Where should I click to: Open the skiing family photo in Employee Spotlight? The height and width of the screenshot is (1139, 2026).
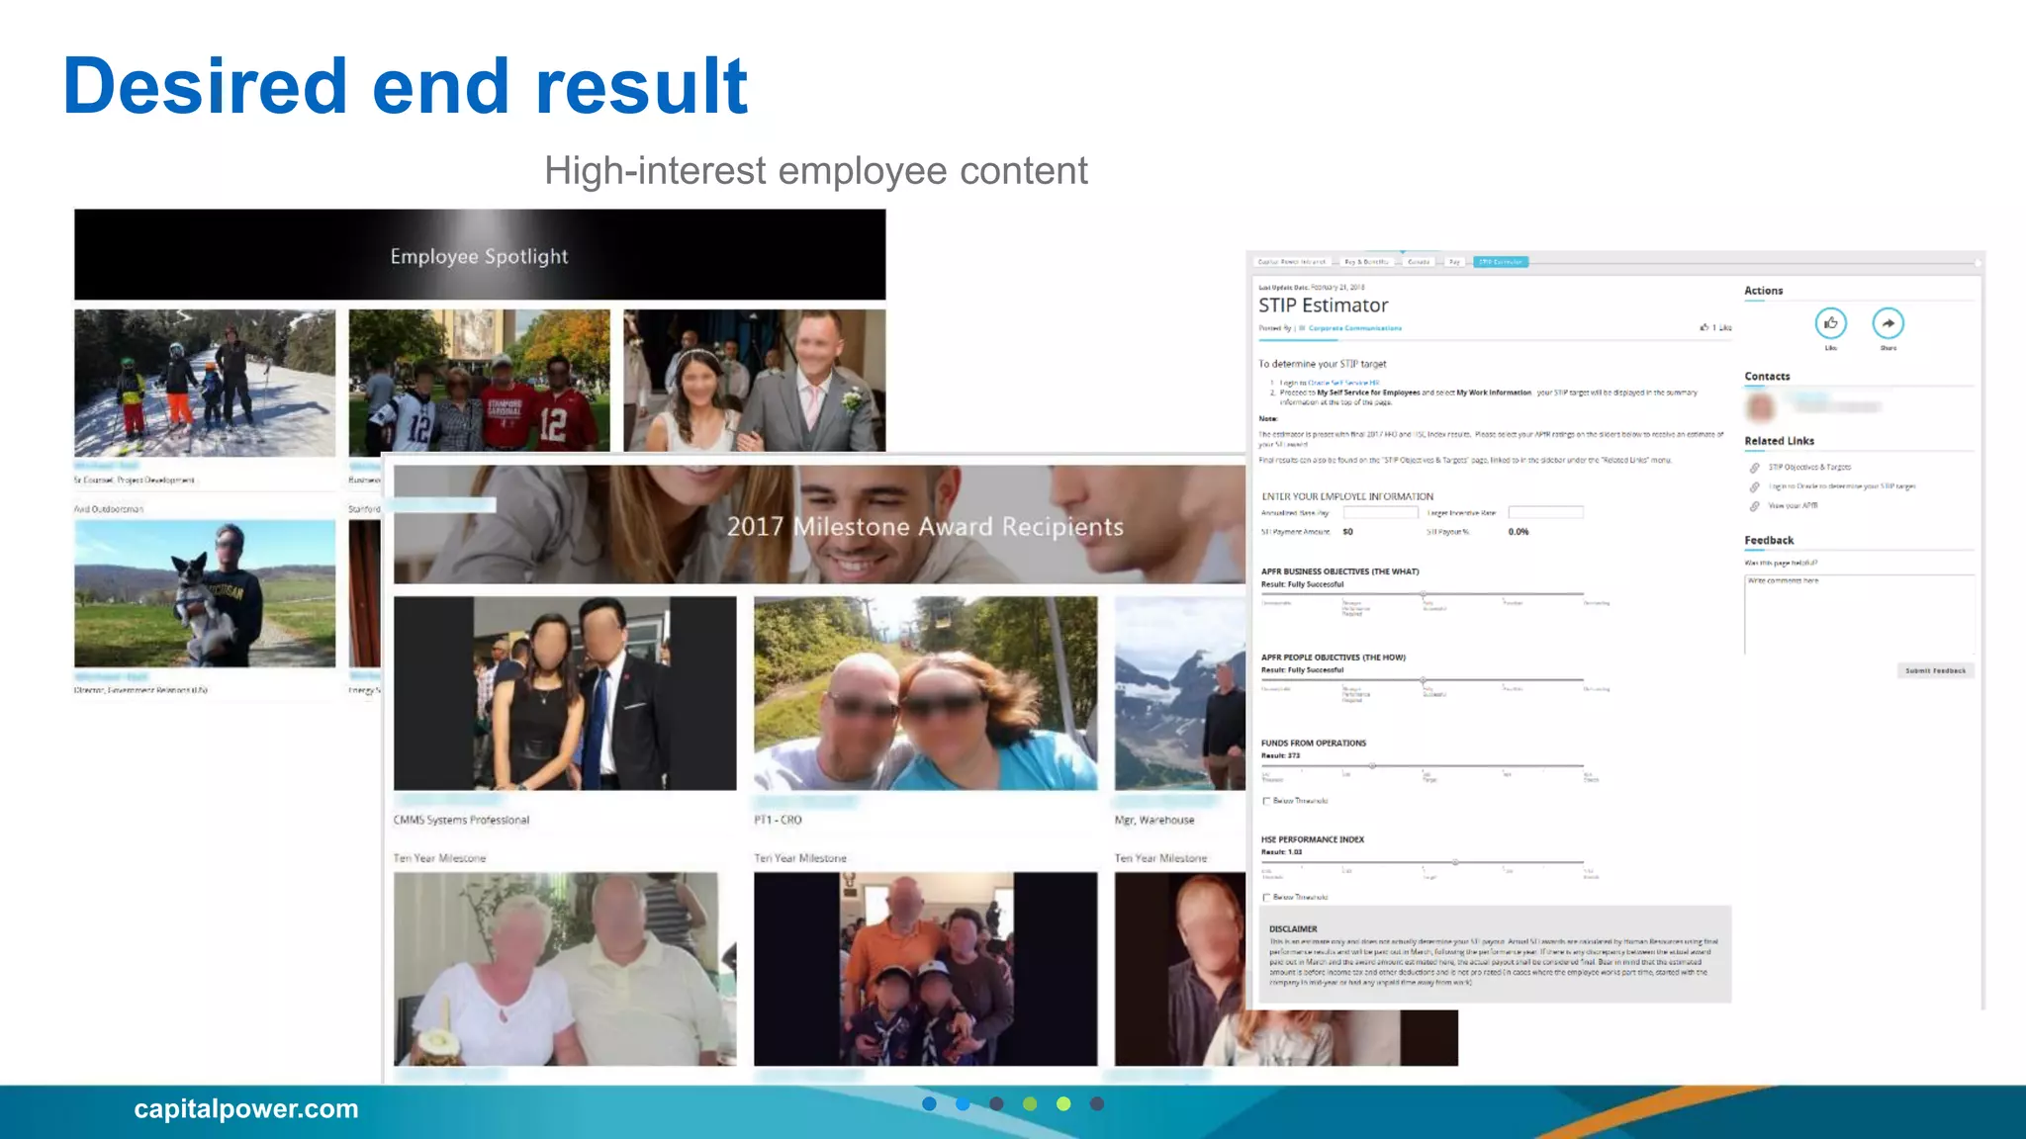(x=205, y=383)
